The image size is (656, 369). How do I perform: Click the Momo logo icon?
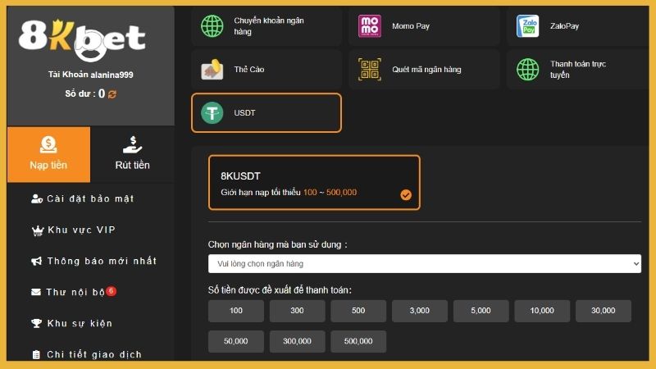coord(370,26)
